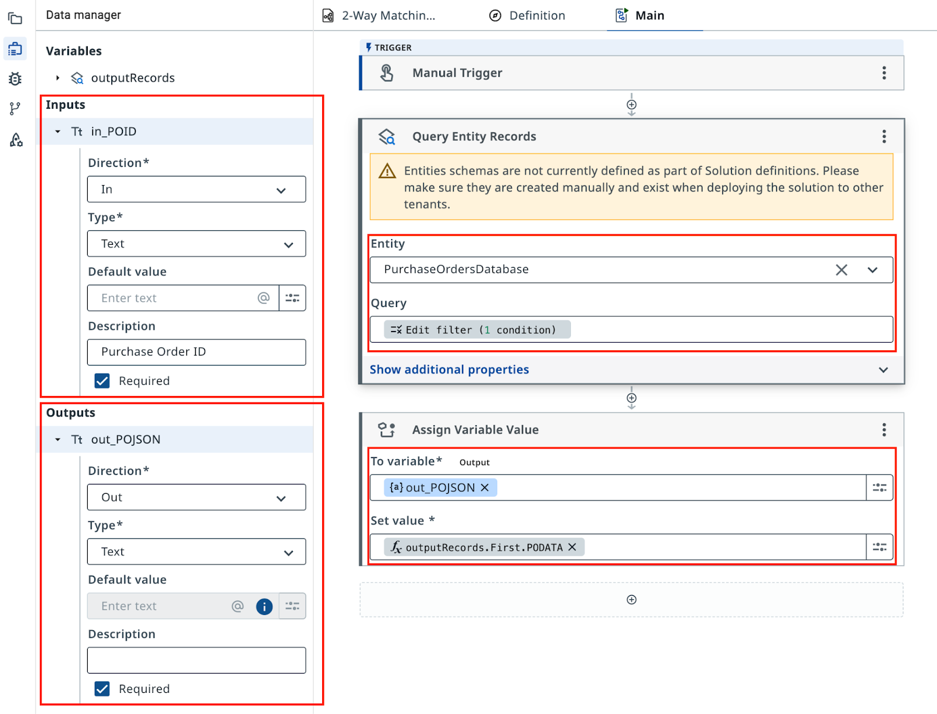Open the Data manager sidebar icon

click(15, 49)
